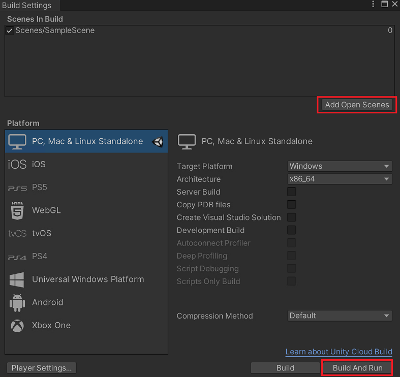Click the Compression Method label
400x377 pixels.
tap(215, 316)
